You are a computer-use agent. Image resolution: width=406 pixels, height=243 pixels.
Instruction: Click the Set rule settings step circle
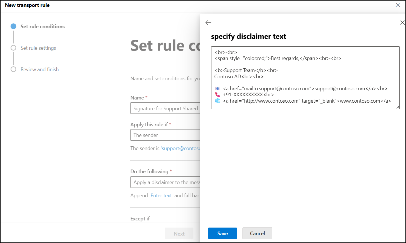(13, 48)
